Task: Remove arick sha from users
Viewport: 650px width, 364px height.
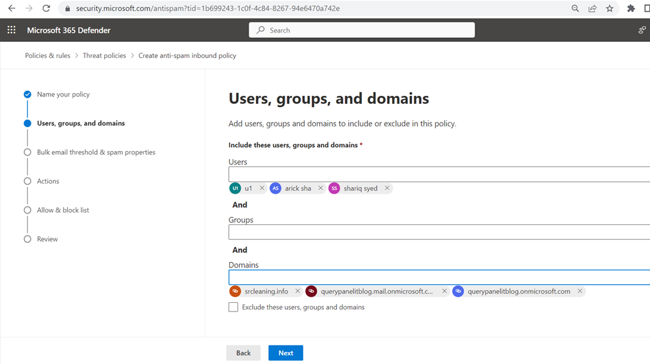Action: (x=321, y=188)
